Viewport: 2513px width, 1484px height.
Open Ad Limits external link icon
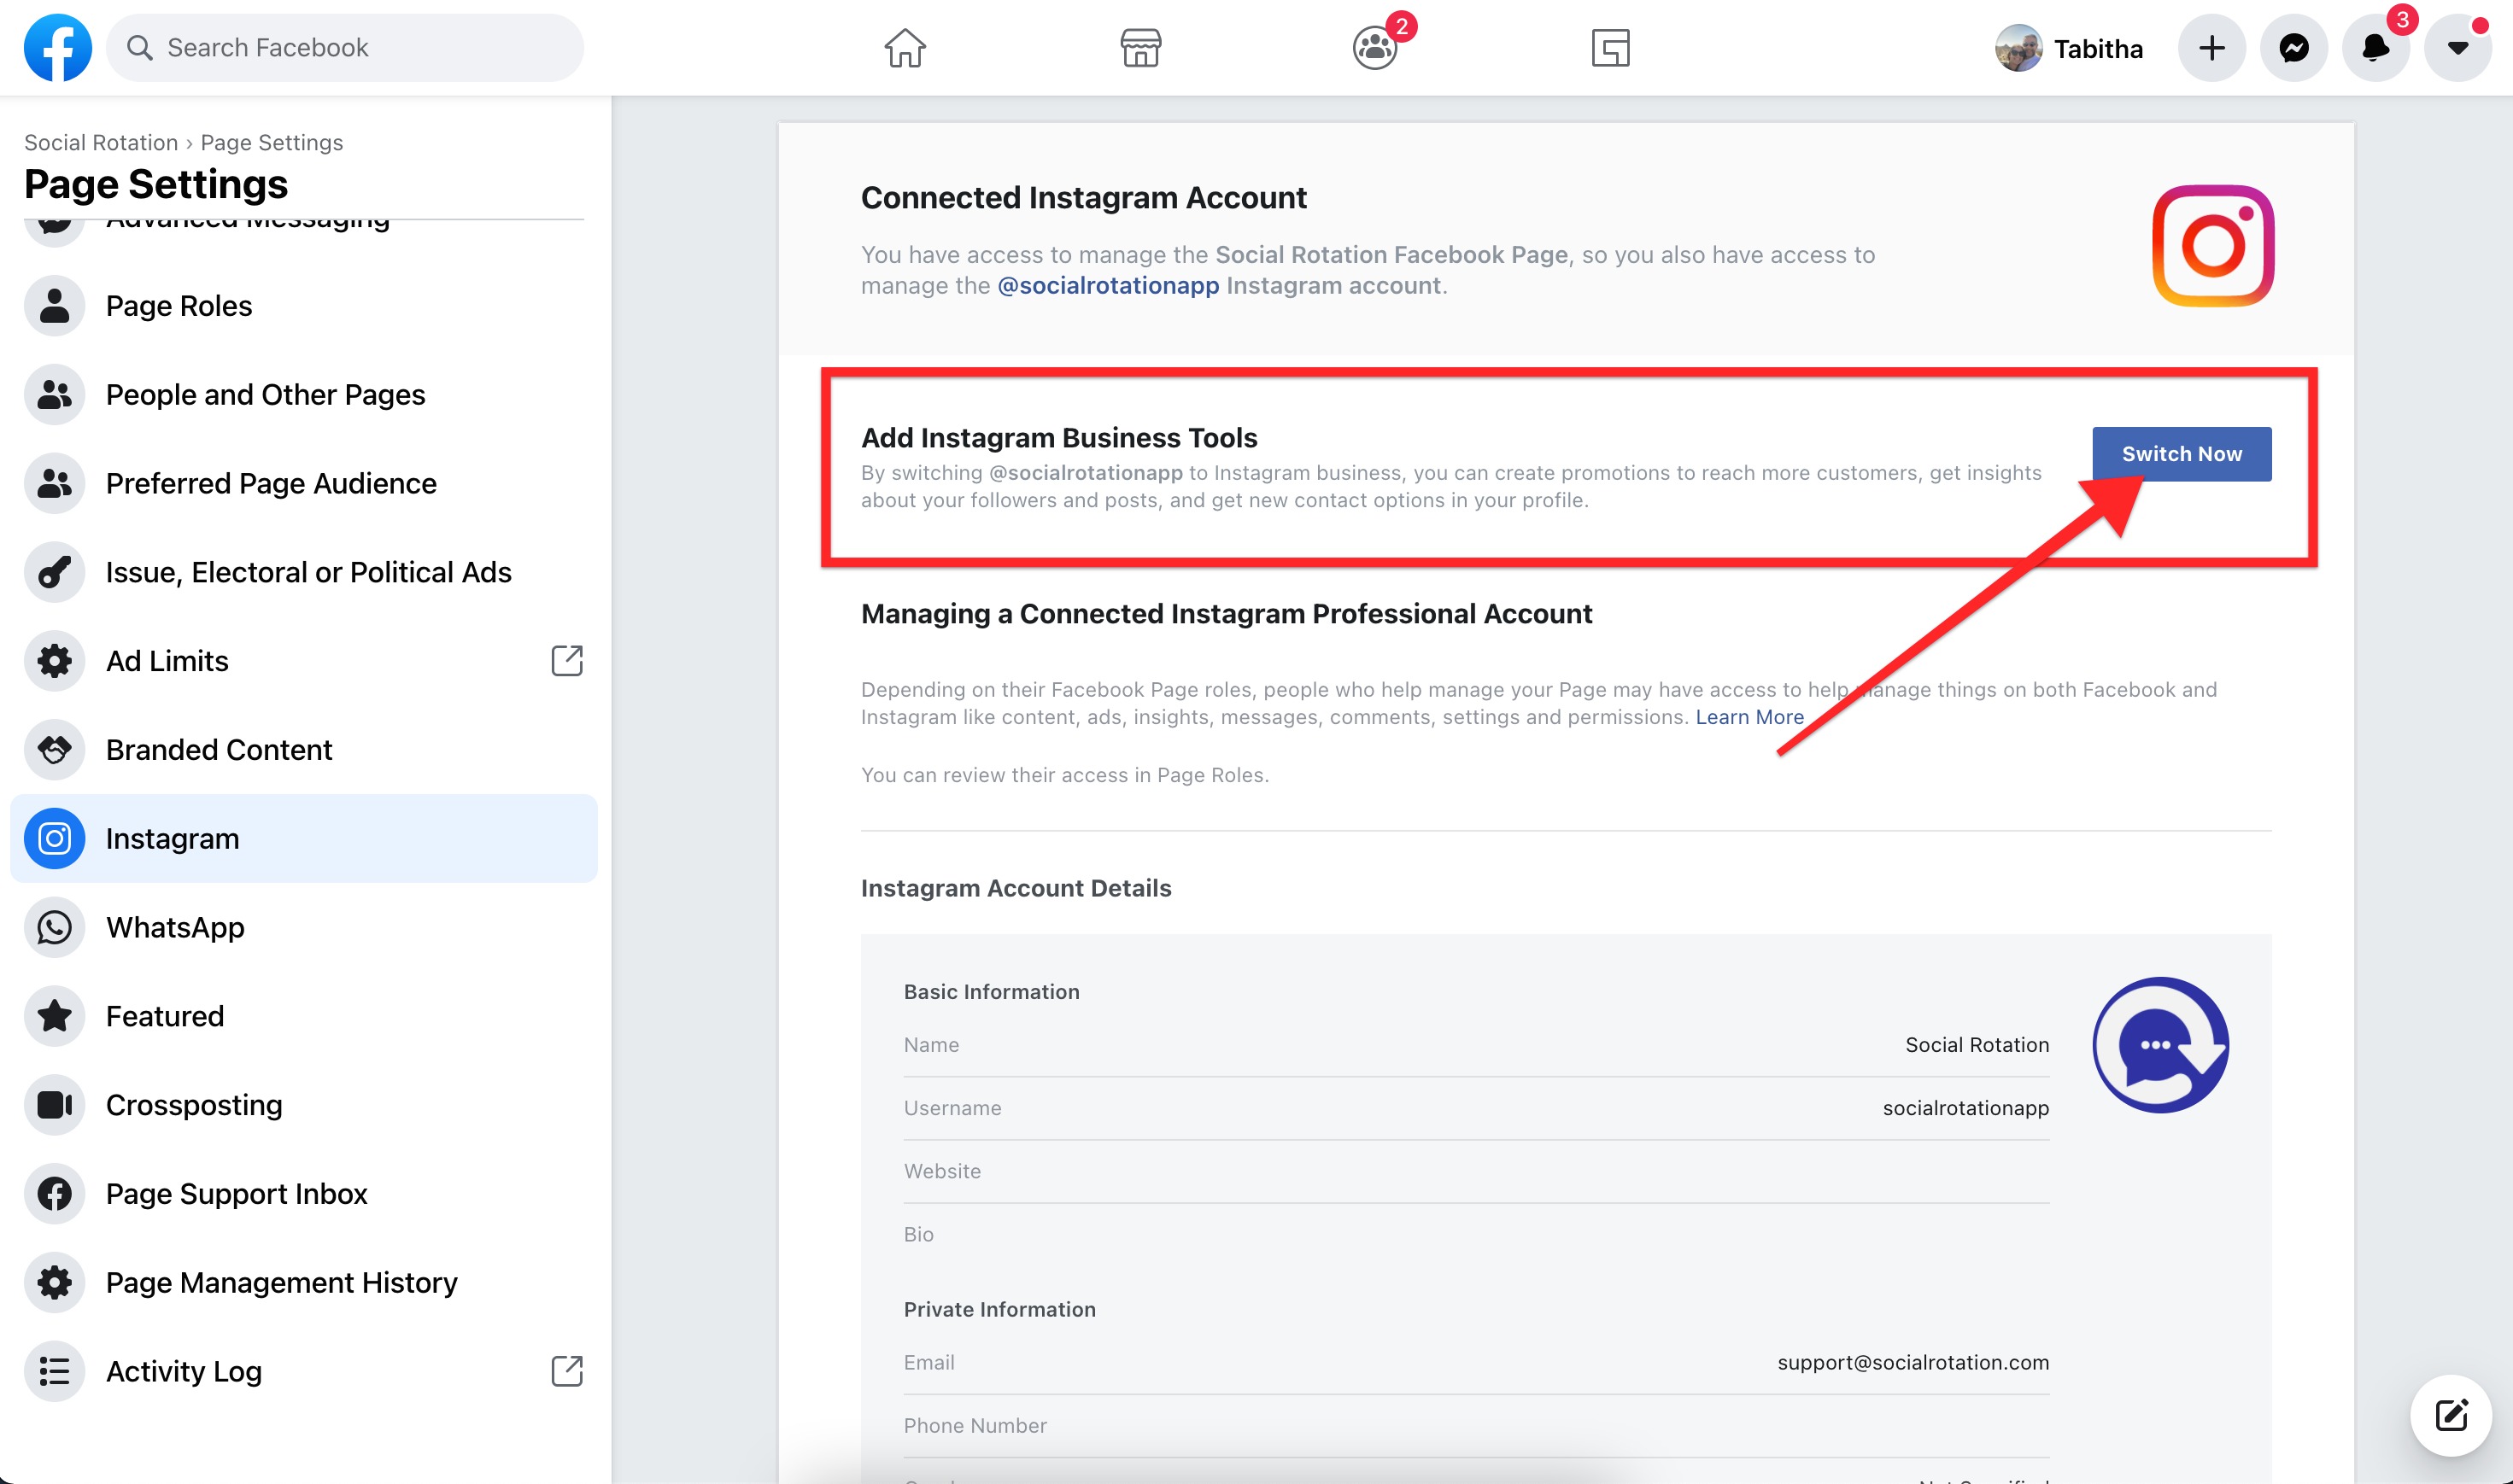point(566,660)
